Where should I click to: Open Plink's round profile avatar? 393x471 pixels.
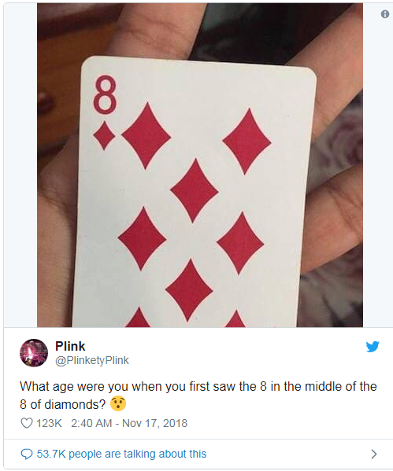pyautogui.click(x=34, y=353)
